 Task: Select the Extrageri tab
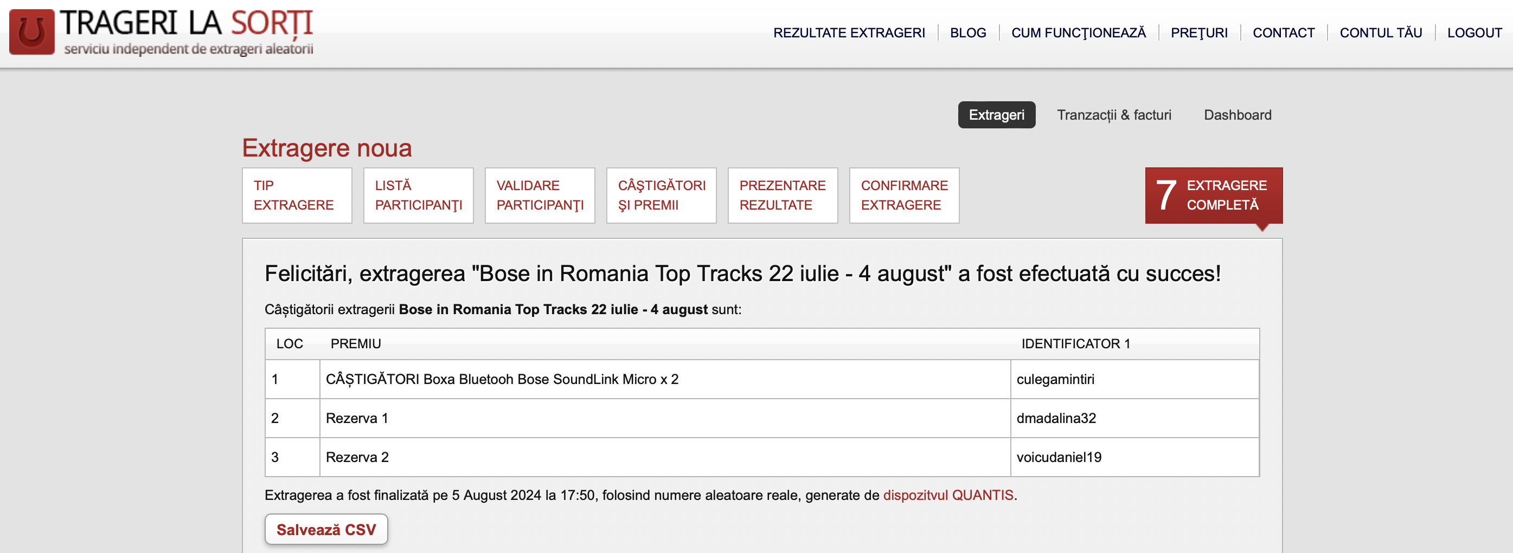tap(996, 115)
